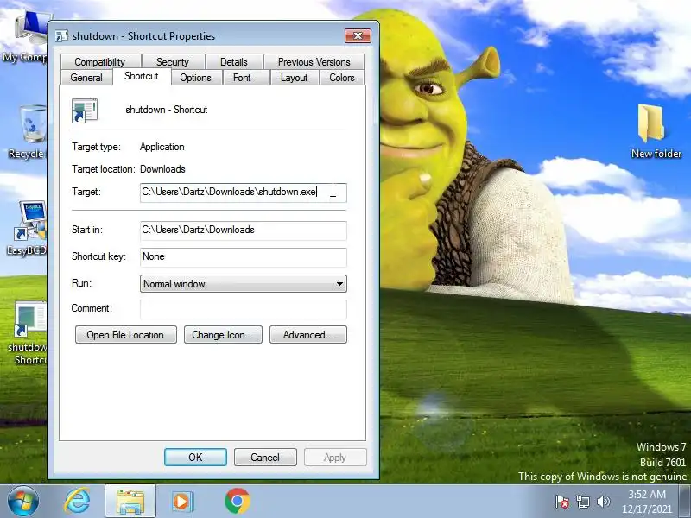Switch to the Colors tab
The width and height of the screenshot is (691, 518).
click(x=342, y=78)
